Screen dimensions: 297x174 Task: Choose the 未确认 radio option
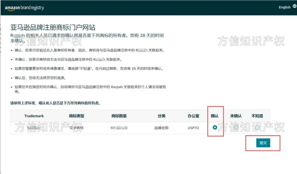pos(236,127)
